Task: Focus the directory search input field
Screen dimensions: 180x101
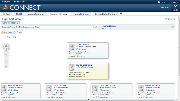Action: pyautogui.click(x=48, y=27)
